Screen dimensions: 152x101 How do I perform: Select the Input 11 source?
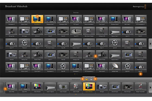coord(102,44)
